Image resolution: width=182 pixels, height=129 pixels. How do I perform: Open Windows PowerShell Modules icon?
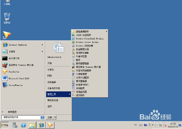click(73, 39)
